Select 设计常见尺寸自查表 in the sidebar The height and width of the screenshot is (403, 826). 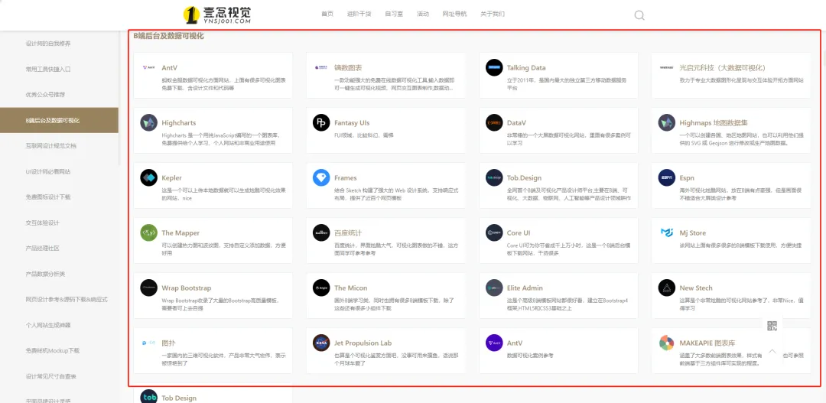(x=51, y=376)
